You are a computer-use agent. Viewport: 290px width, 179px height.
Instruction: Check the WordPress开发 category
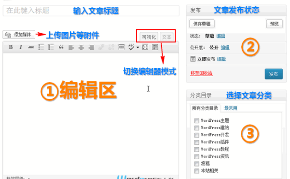click(196, 135)
